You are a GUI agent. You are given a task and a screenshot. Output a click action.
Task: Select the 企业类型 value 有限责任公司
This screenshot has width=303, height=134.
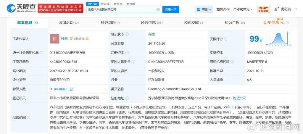[x=59, y=80]
